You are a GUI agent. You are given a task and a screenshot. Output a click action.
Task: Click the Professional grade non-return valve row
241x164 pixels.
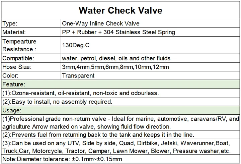pyautogui.click(x=120, y=122)
